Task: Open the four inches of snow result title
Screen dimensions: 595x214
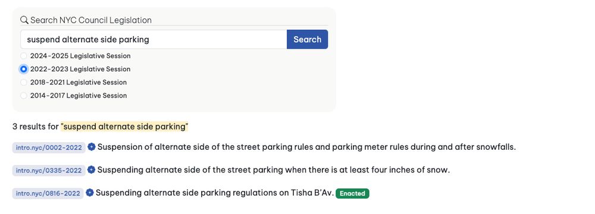Action: point(274,170)
